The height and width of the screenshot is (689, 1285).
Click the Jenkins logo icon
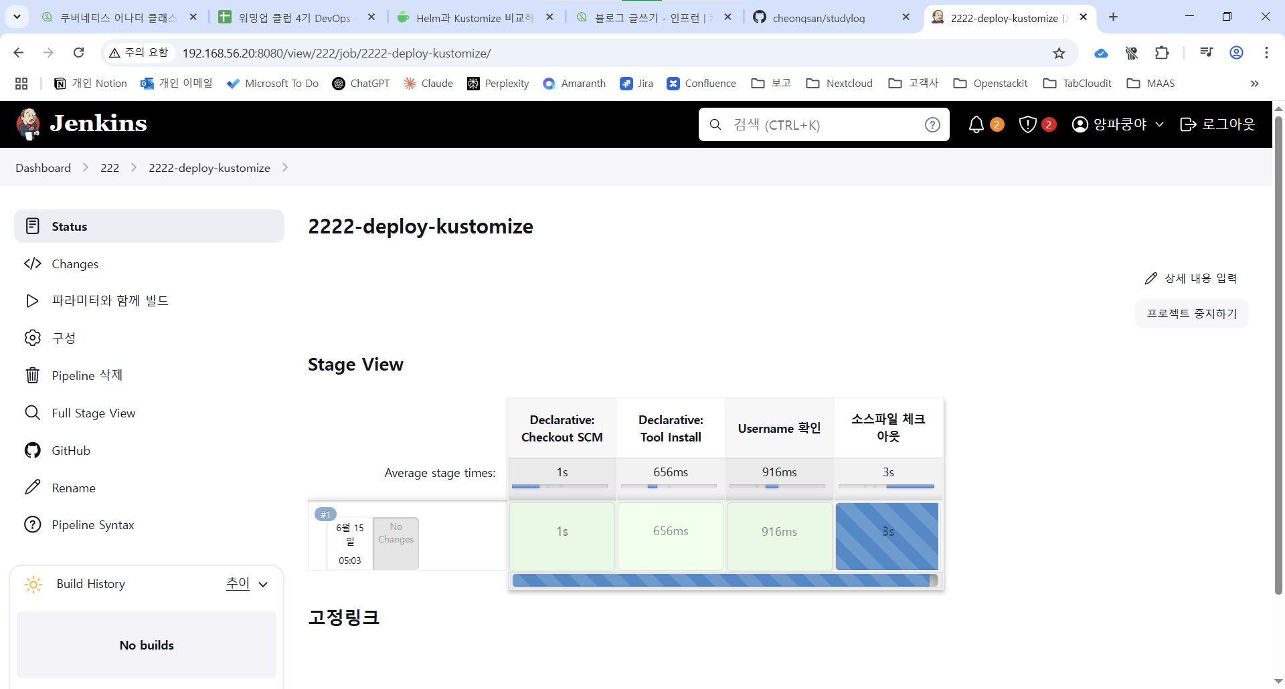(x=28, y=124)
